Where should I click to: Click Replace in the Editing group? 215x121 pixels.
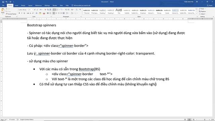(202, 11)
